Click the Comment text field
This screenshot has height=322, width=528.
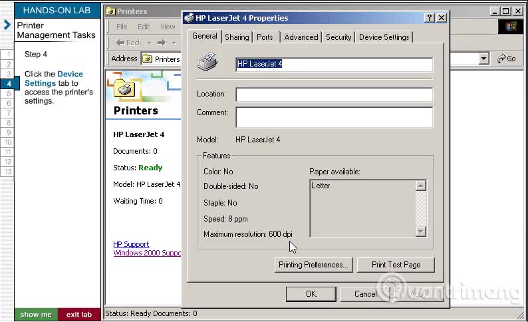[334, 117]
